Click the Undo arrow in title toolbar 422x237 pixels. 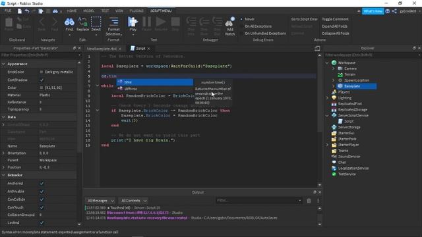27,11
